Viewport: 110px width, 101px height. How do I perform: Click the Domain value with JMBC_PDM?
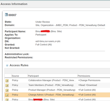coord(70,25)
